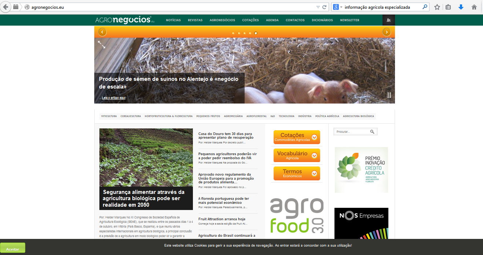Select the fifth, highlighted slideshow dot

[x=256, y=33]
